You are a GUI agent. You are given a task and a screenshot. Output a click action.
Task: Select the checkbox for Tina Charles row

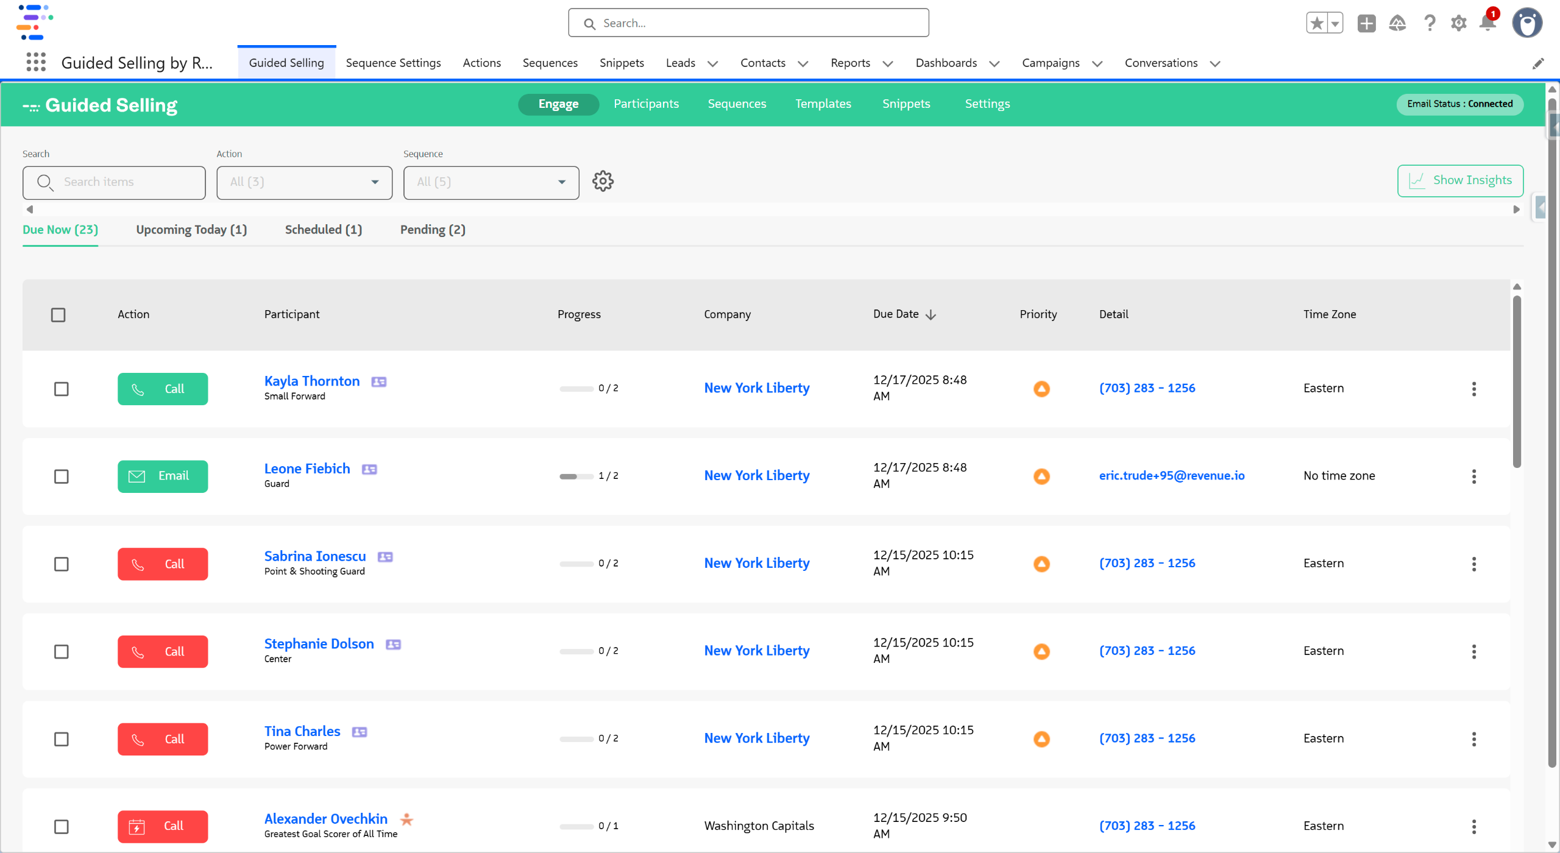pyautogui.click(x=61, y=739)
